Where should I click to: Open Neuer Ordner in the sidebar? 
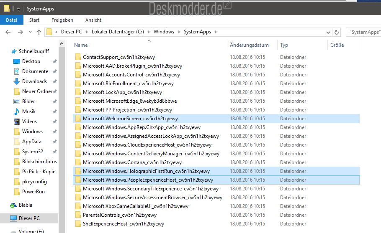(37, 91)
